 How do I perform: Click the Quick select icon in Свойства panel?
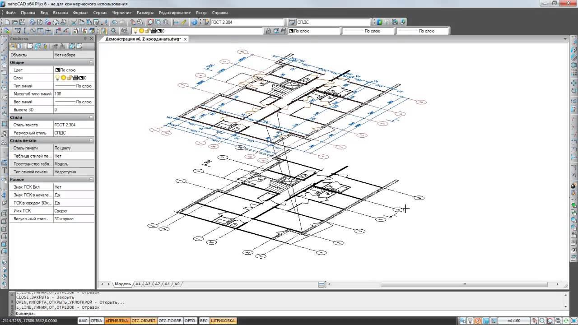(x=45, y=46)
